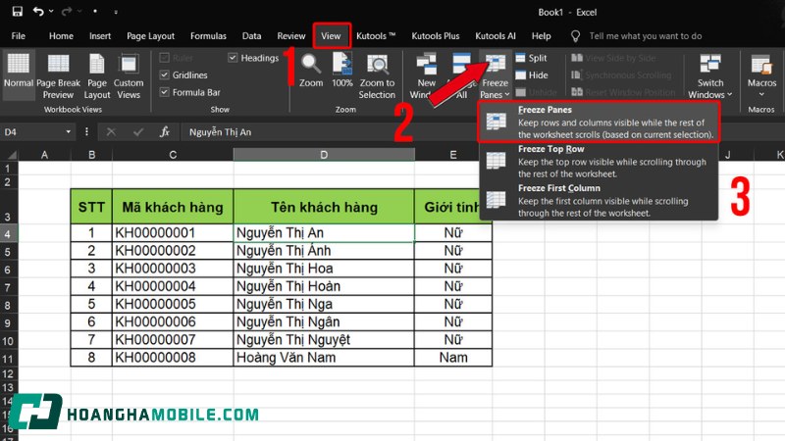Choose Freeze Top Row option
Screen dimensions: 785x441
[599, 161]
